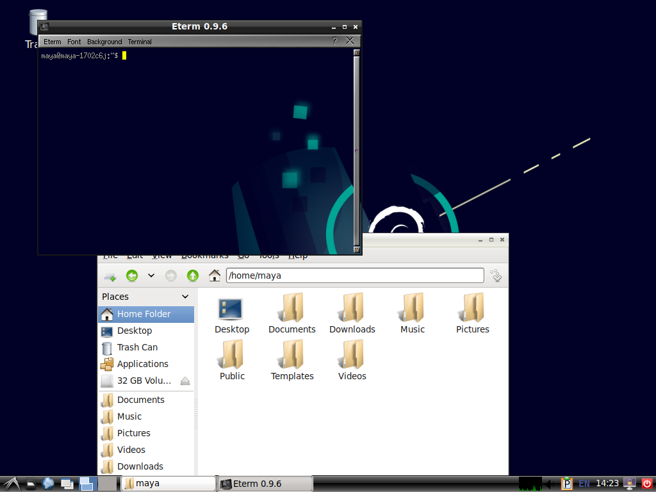This screenshot has height=492, width=656.
Task: Click the red power button in tray
Action: tap(646, 484)
